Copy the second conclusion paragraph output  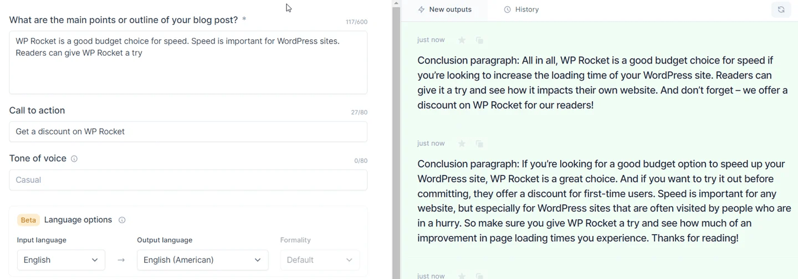480,144
